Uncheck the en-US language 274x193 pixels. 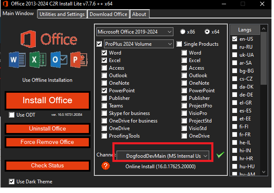pyautogui.click(x=234, y=39)
